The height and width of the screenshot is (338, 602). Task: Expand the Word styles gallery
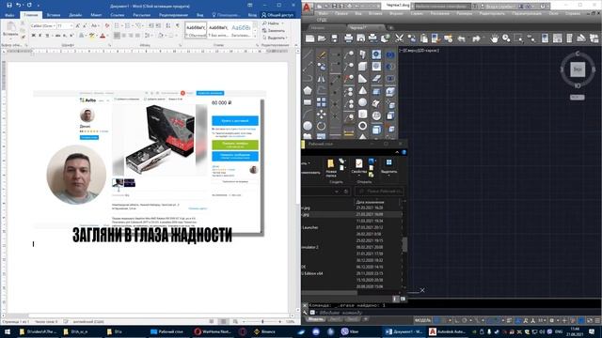tap(255, 36)
